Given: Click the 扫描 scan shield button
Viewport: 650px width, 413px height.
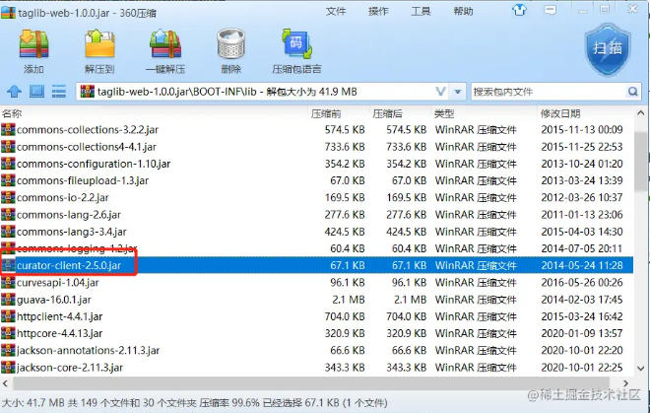Looking at the screenshot, I should (x=608, y=49).
